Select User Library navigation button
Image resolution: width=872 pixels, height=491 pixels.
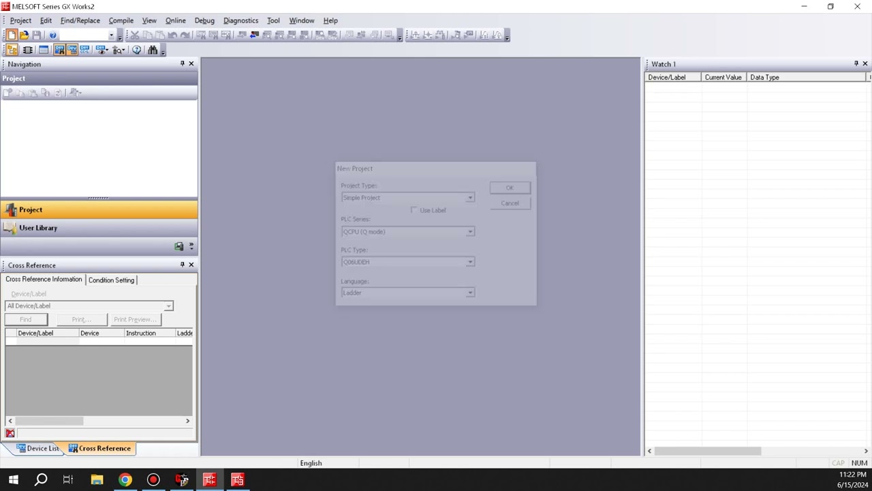coord(99,228)
